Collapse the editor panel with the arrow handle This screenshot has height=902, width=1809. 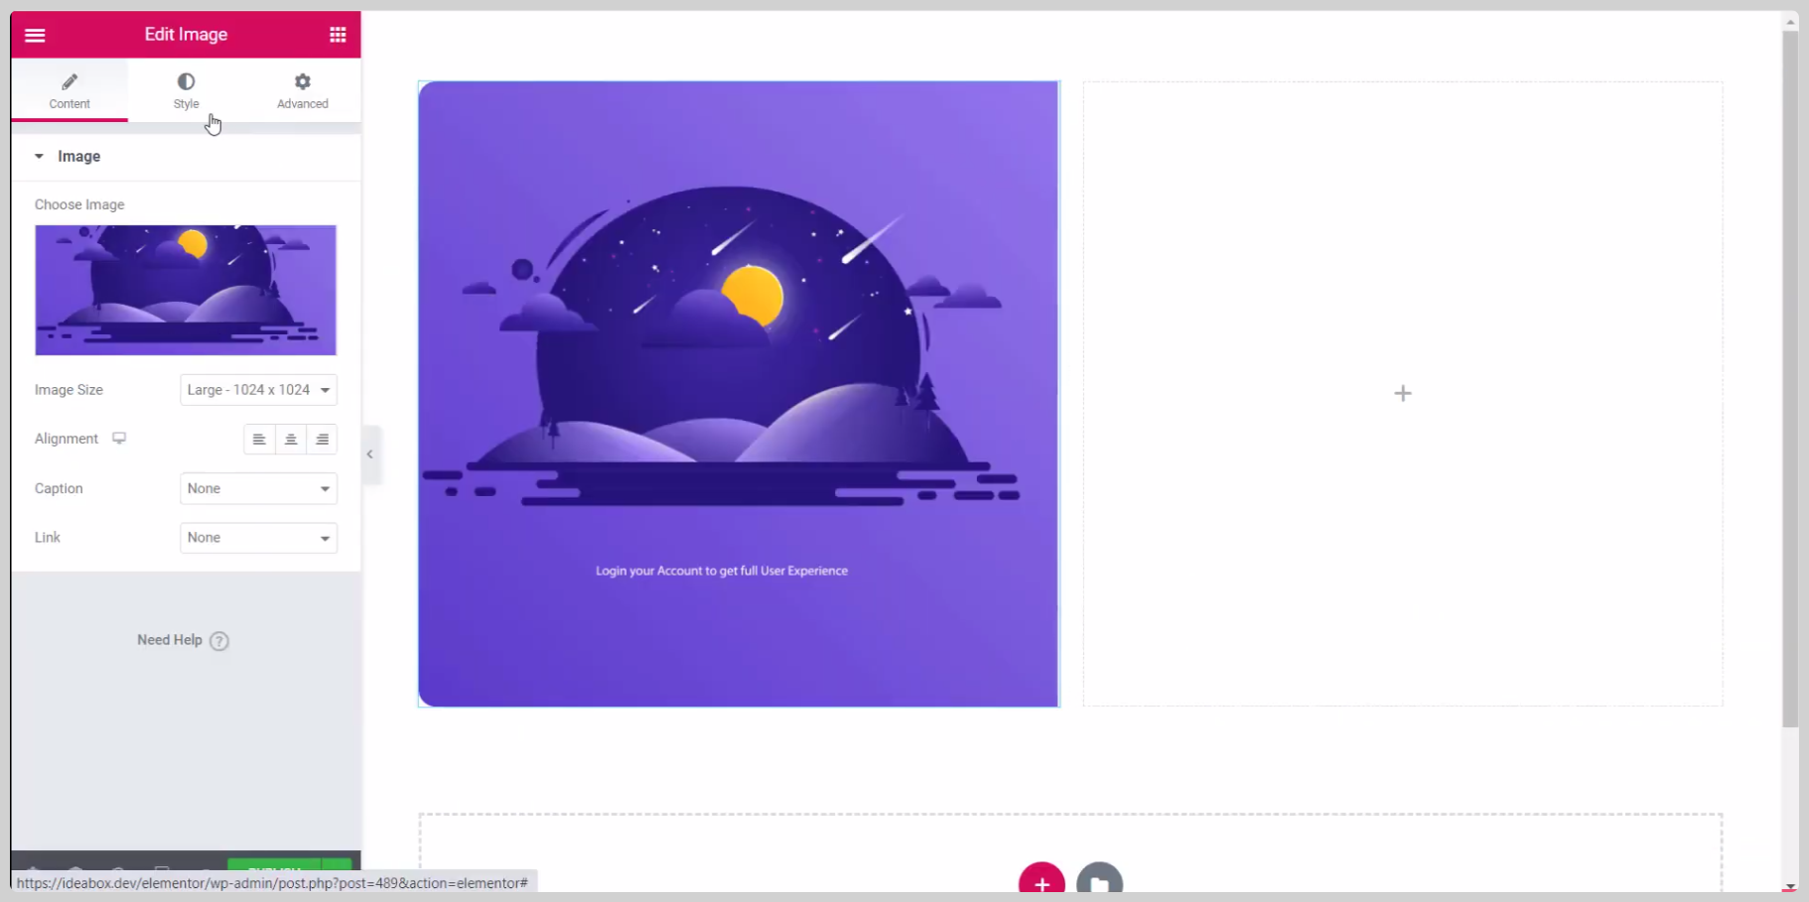tap(370, 454)
